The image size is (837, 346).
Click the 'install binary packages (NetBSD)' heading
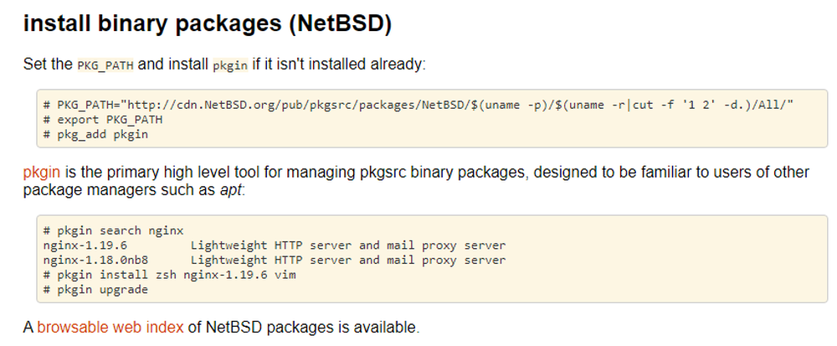[x=207, y=25]
